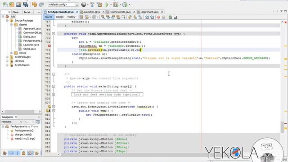Expand the icones package node

click(x=11, y=53)
